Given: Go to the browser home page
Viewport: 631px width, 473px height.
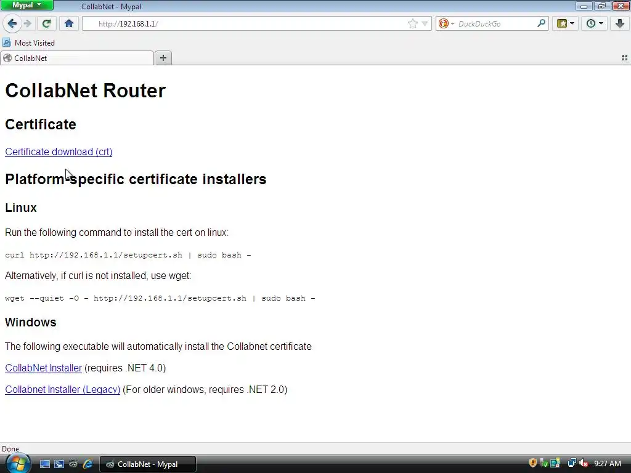Looking at the screenshot, I should click(x=69, y=23).
